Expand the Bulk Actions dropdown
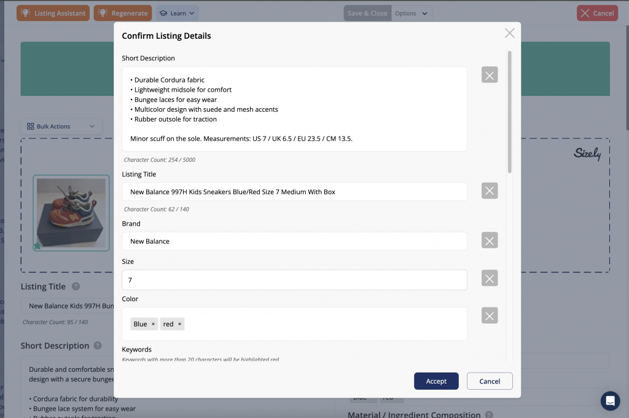The image size is (629, 418). (x=61, y=127)
